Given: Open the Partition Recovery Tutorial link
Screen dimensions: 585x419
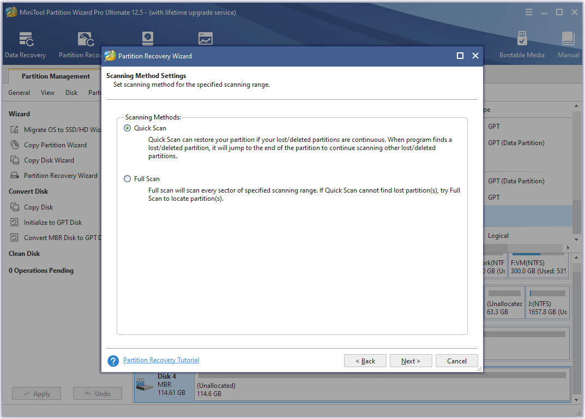Looking at the screenshot, I should click(x=161, y=360).
